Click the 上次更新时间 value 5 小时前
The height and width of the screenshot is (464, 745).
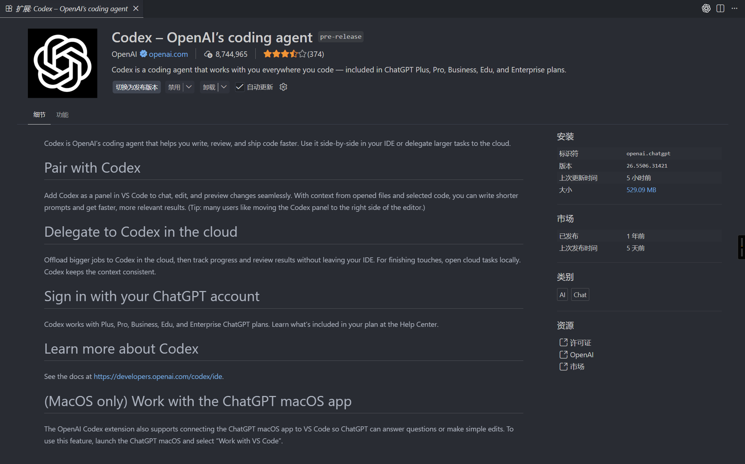pos(639,178)
